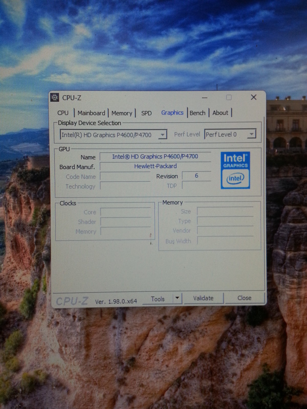Click the GPU Name field value
Viewport: 307px width, 409px height.
pyautogui.click(x=155, y=156)
